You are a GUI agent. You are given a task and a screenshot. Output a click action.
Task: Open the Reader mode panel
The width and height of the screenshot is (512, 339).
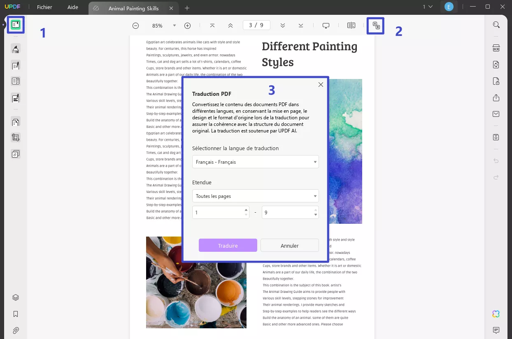tap(16, 24)
